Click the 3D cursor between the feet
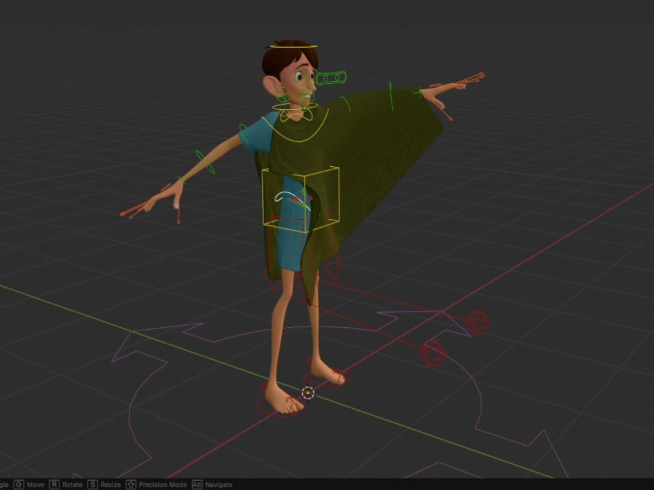The width and height of the screenshot is (654, 490). [x=308, y=393]
